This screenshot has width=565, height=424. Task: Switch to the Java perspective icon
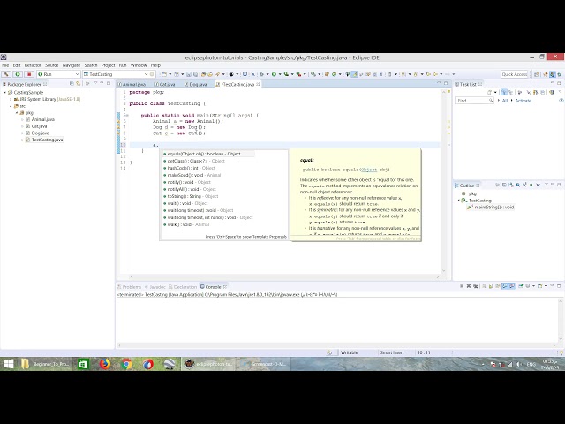553,74
